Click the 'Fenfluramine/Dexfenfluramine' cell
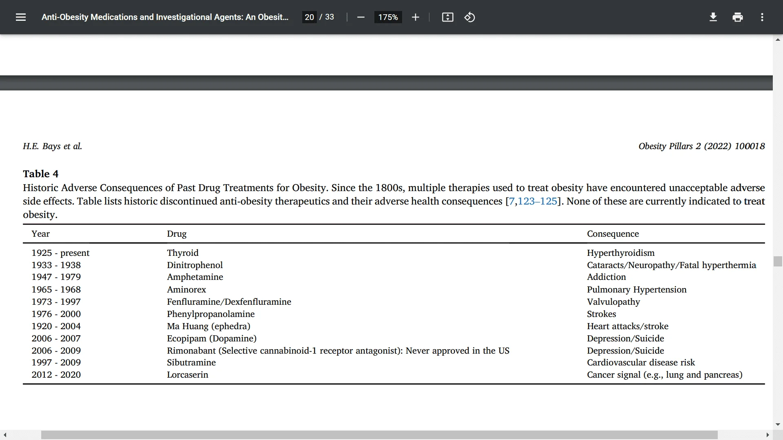 pos(229,302)
